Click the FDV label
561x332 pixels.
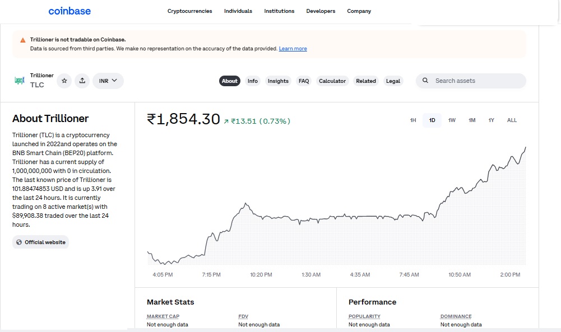pos(243,316)
